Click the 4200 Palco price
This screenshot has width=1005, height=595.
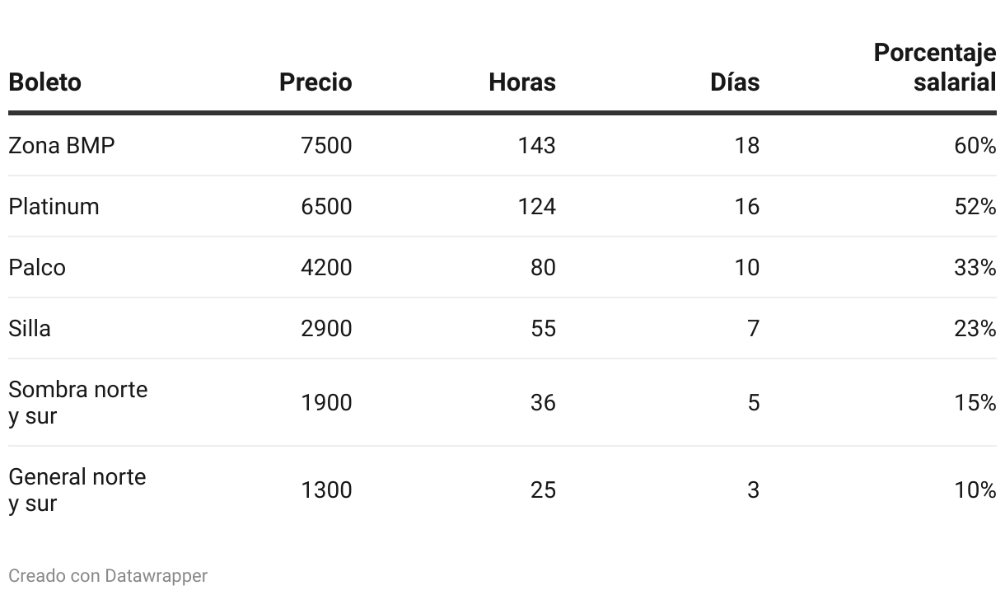(x=326, y=268)
